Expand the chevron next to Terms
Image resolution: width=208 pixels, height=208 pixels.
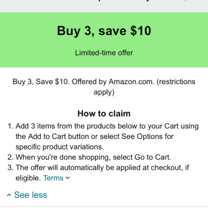pyautogui.click(x=68, y=178)
